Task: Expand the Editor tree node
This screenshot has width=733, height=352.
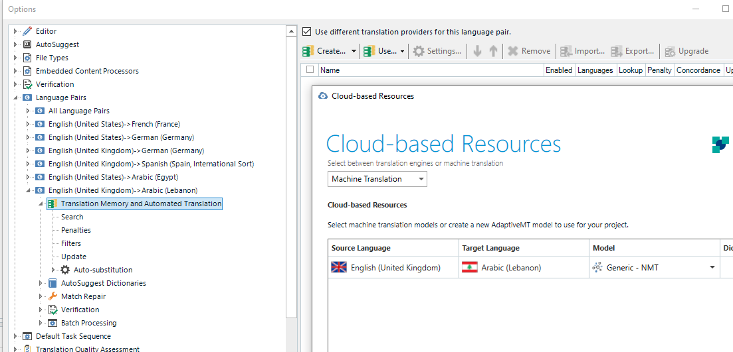Action: tap(15, 31)
